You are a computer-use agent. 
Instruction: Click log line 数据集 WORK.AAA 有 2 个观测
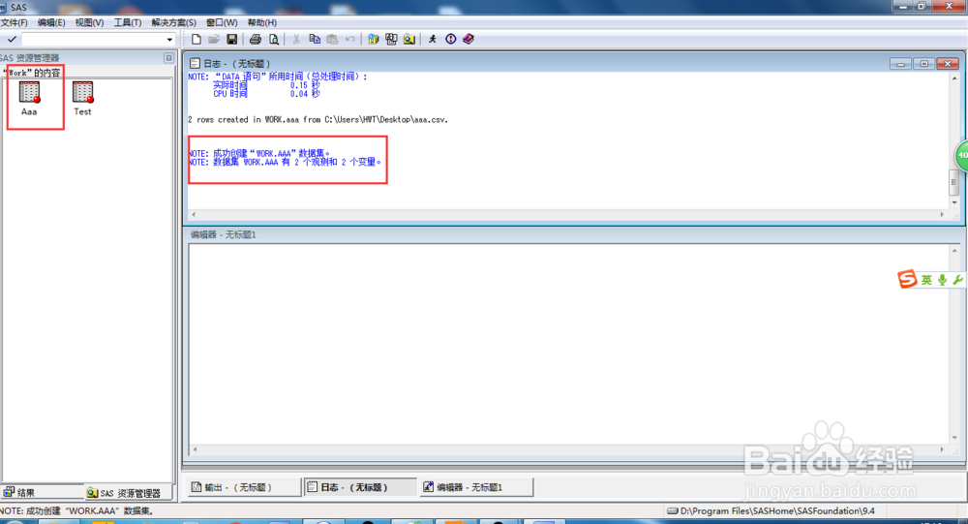(285, 162)
